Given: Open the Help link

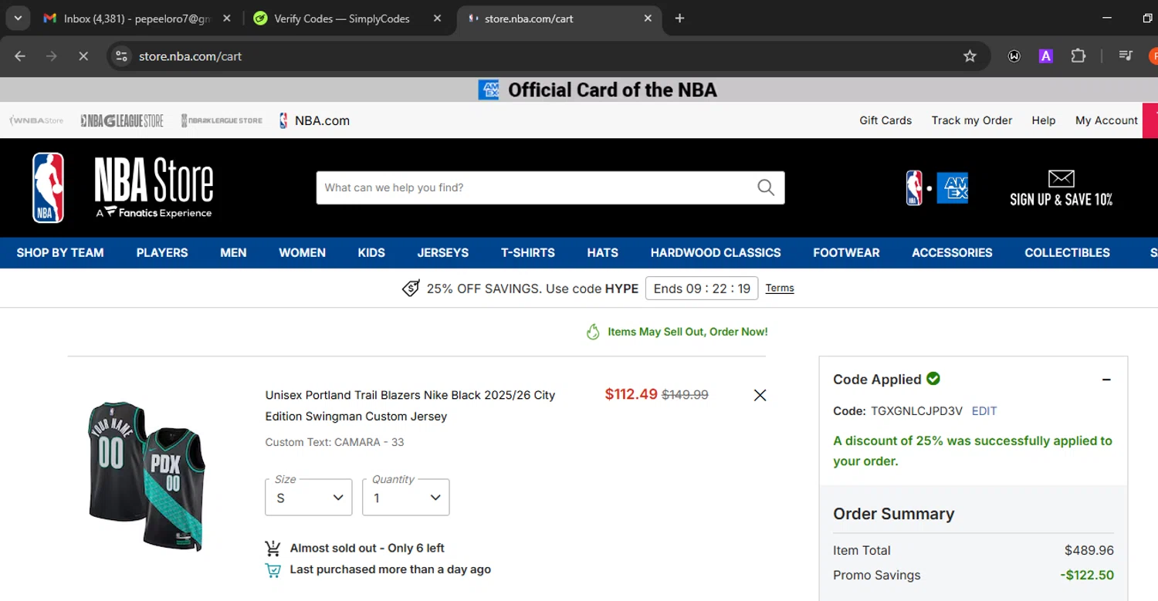Looking at the screenshot, I should click(x=1044, y=120).
